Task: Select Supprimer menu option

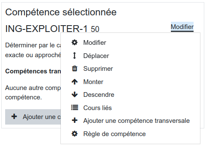Action: [x=98, y=69]
